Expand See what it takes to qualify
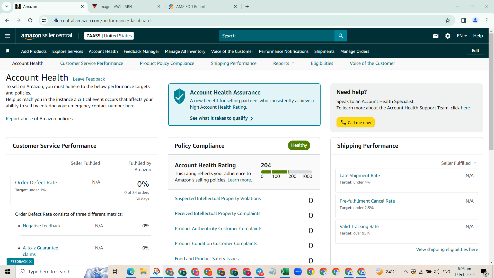 coord(221,118)
